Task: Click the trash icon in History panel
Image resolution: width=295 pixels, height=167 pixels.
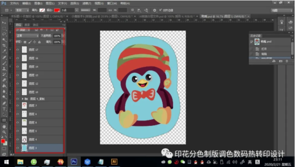Action: [x=287, y=61]
